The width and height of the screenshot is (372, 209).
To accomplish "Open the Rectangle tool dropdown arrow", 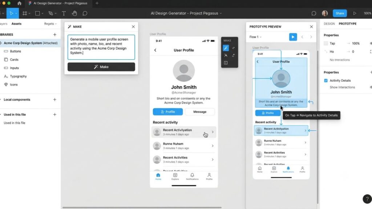I will (43, 13).
